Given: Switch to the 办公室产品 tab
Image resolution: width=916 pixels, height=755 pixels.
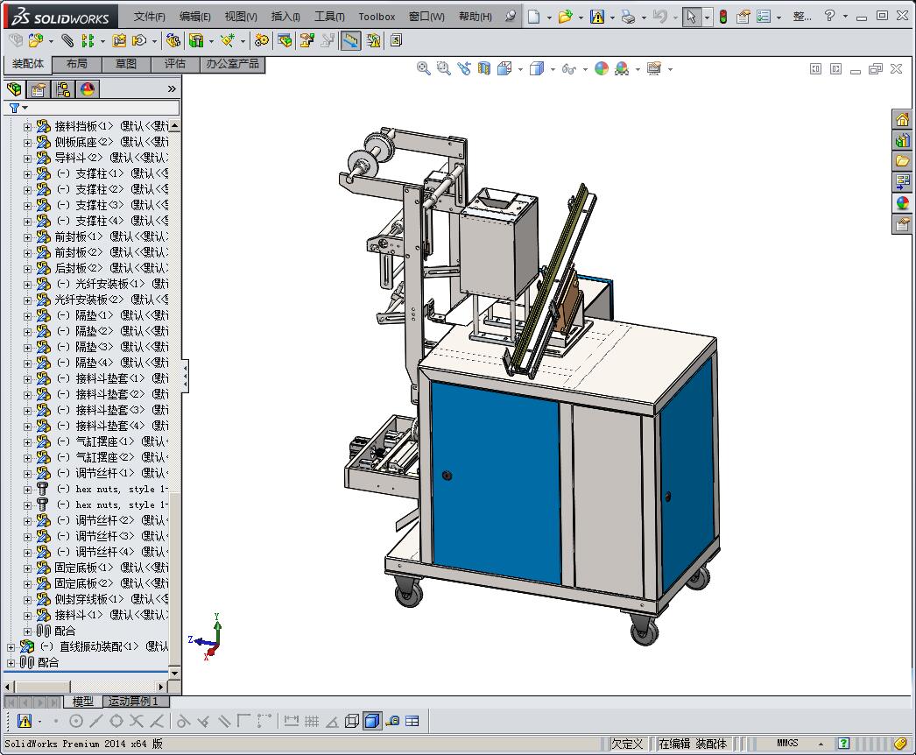Looking at the screenshot, I should 233,64.
